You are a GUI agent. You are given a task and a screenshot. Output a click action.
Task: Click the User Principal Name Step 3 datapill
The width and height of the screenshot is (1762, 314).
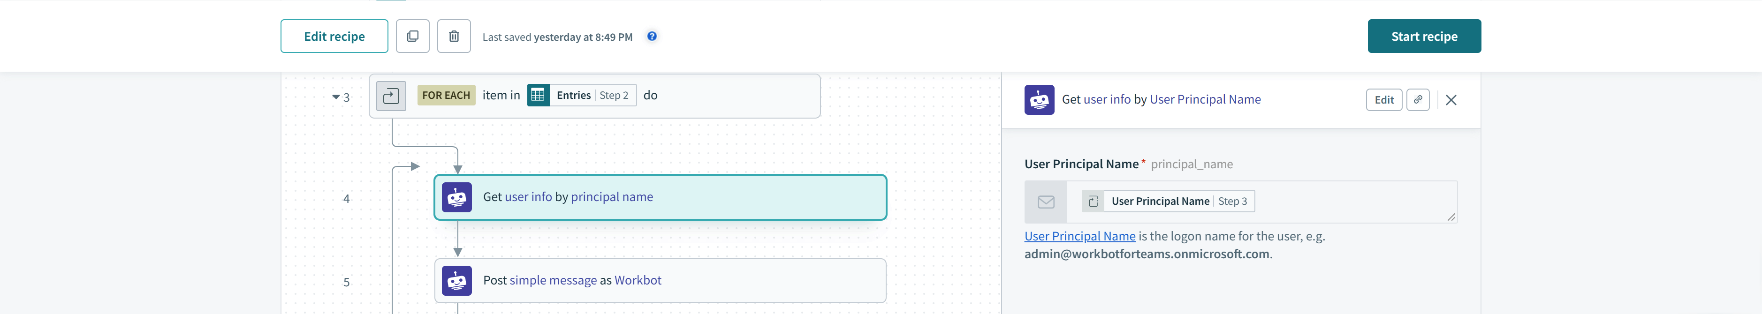pyautogui.click(x=1168, y=202)
